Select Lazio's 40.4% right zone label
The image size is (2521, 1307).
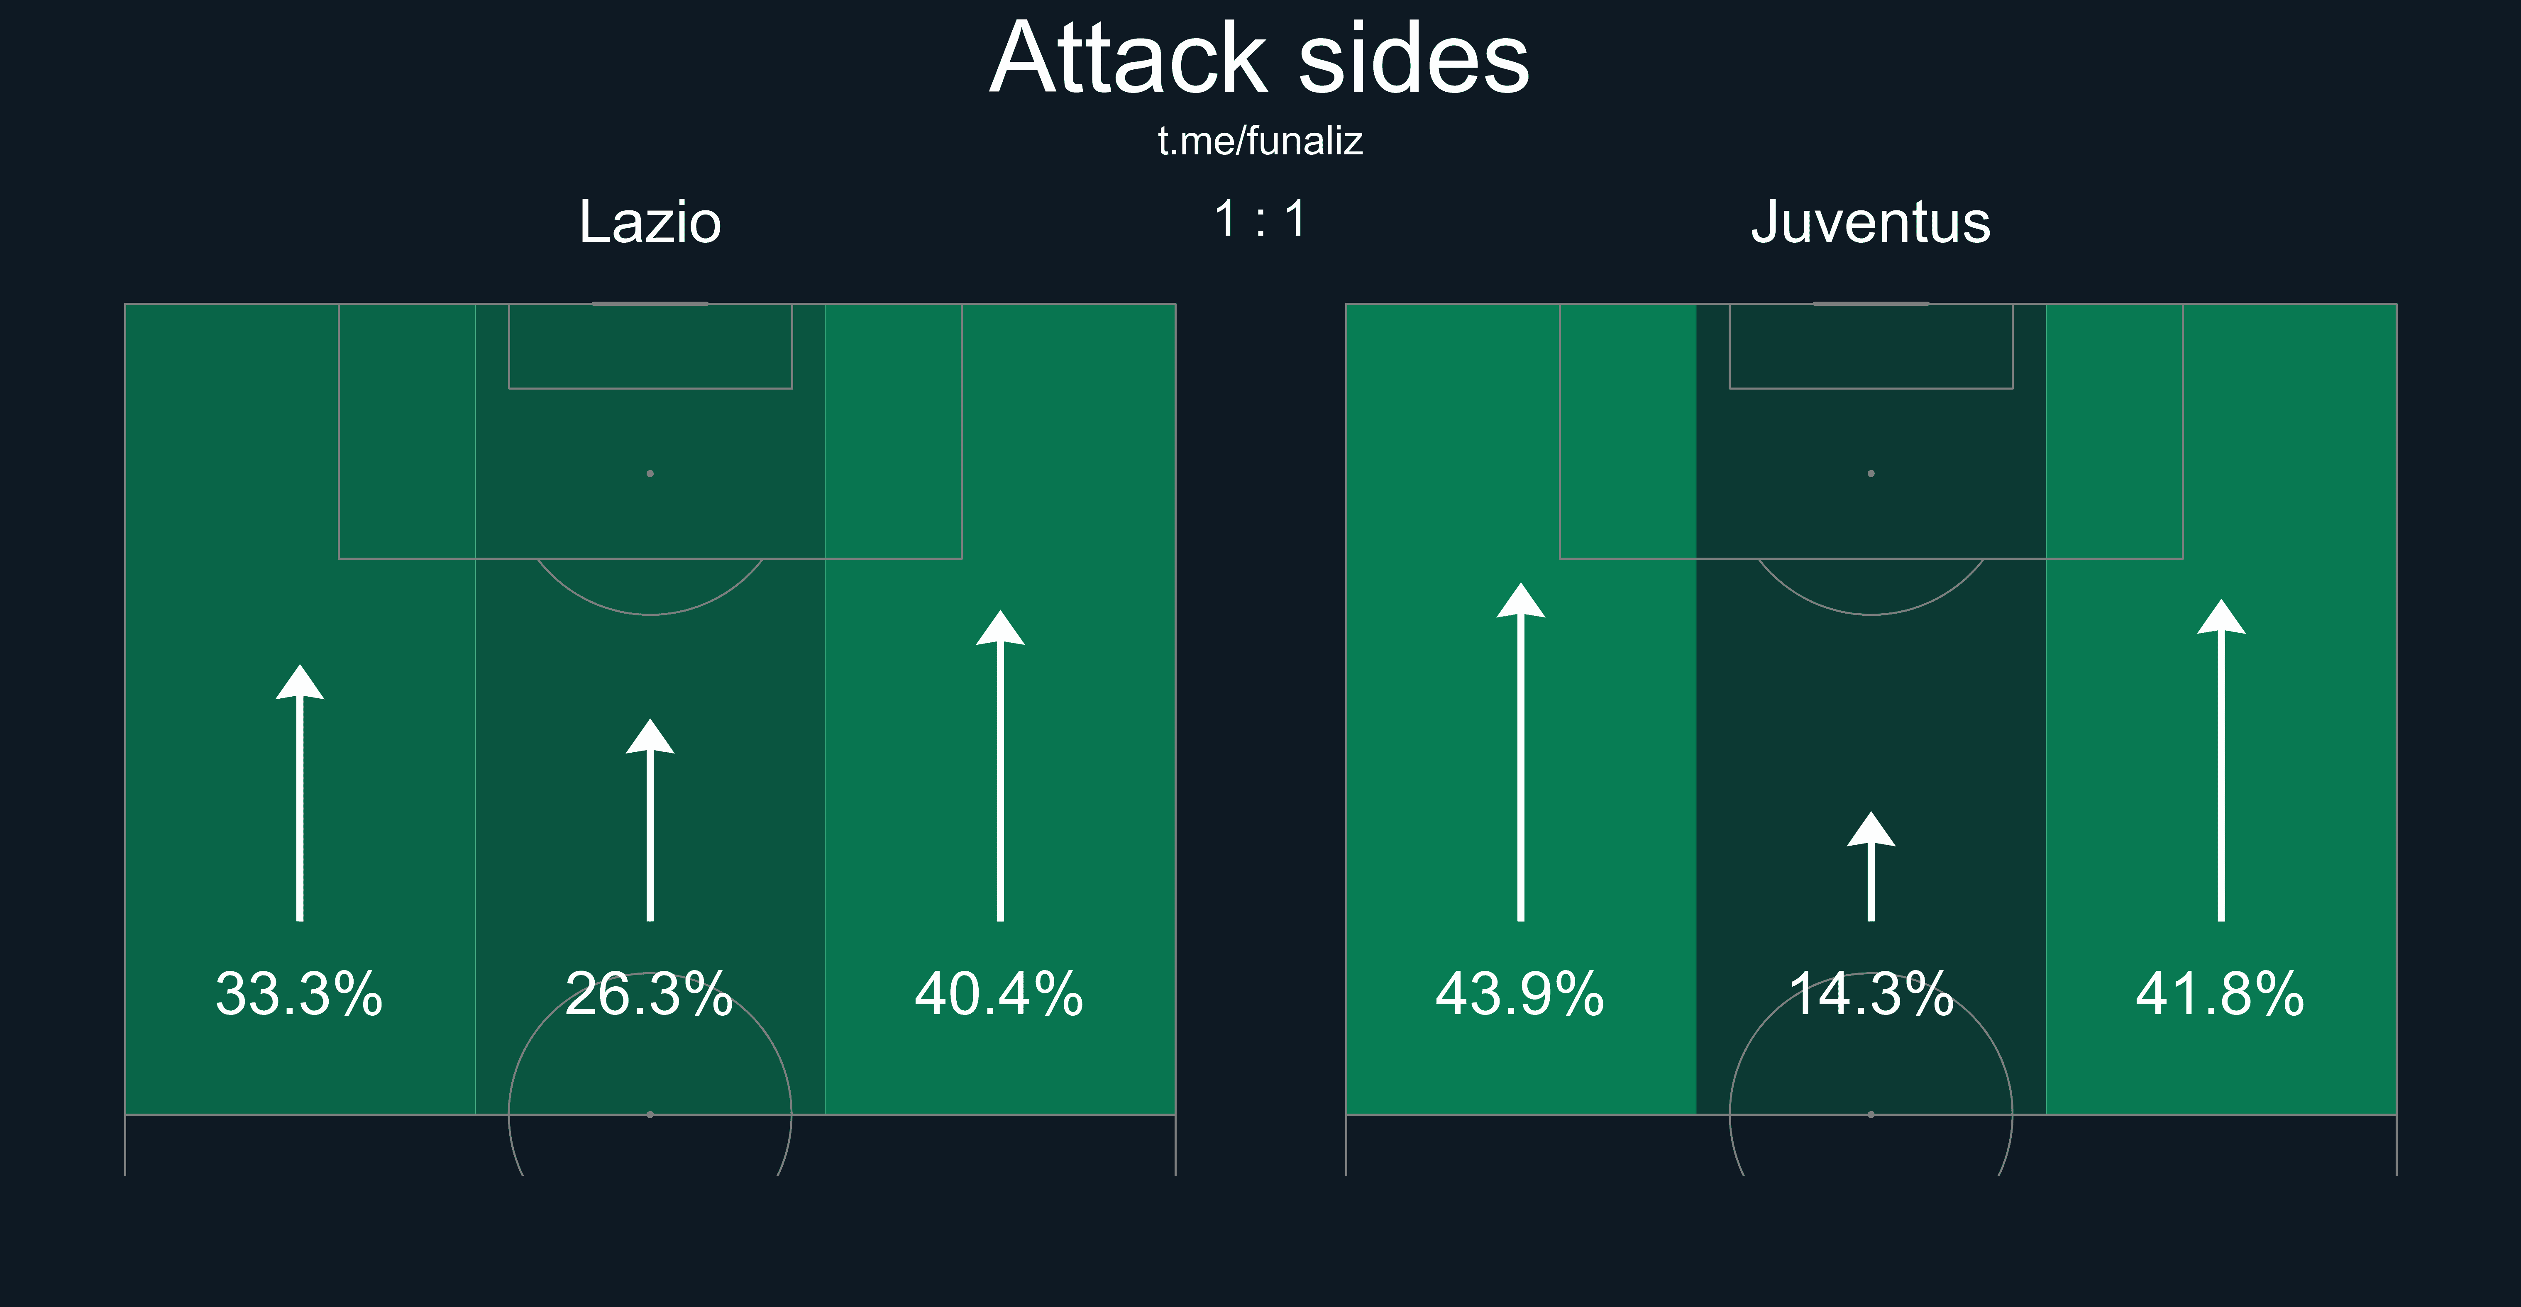pos(1000,994)
